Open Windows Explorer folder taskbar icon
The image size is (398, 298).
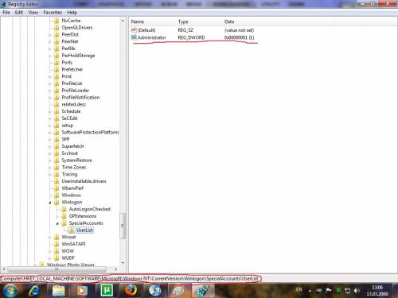pos(58,291)
